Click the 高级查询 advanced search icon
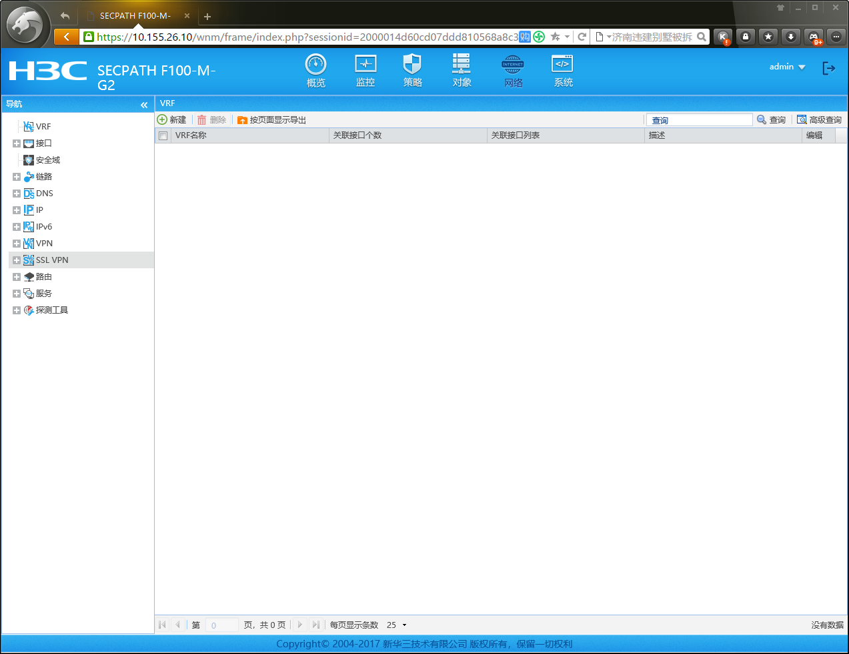 (x=802, y=119)
